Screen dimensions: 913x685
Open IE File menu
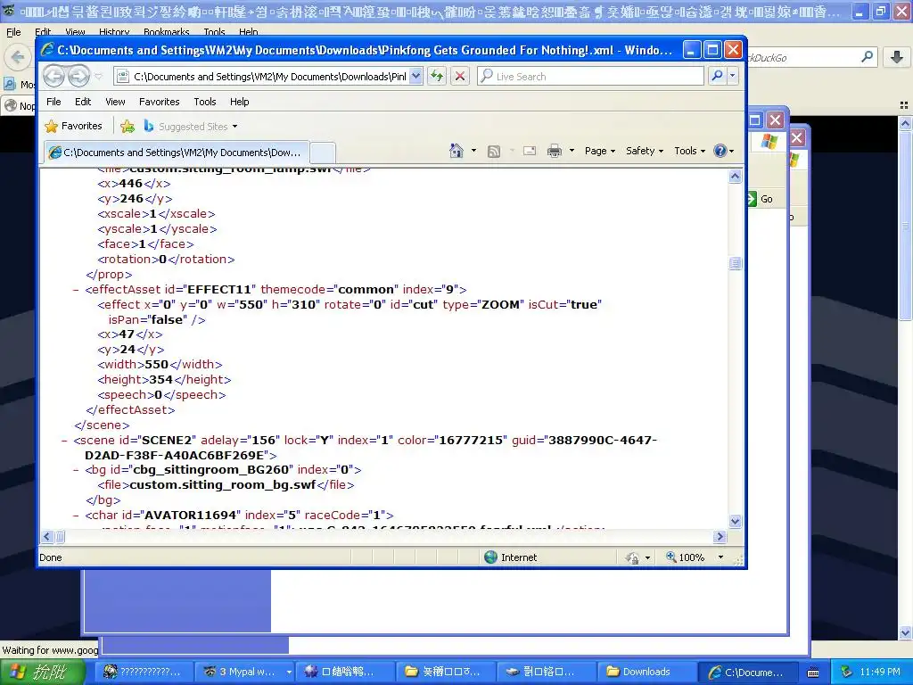[x=53, y=102]
